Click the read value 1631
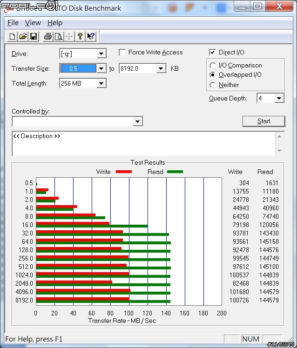 point(272,183)
